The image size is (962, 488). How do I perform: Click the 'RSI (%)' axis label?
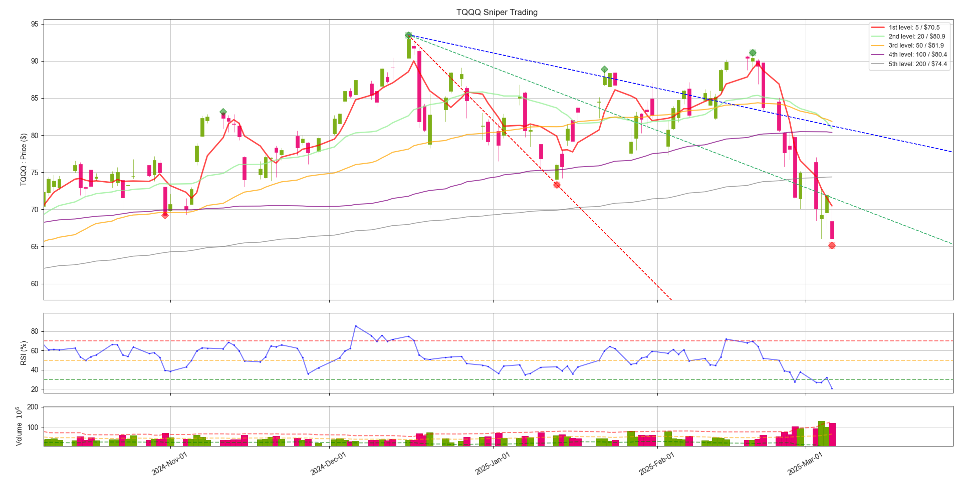[24, 353]
